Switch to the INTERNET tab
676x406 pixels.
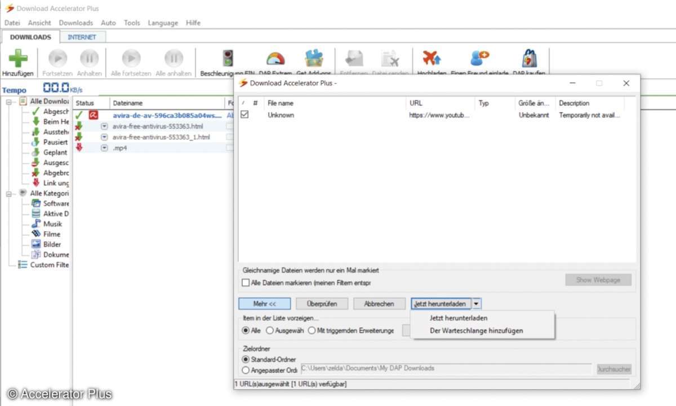[x=82, y=37]
